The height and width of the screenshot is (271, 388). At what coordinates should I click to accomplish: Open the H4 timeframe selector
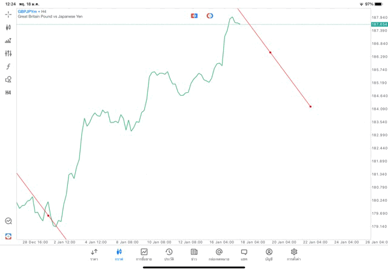click(x=8, y=93)
